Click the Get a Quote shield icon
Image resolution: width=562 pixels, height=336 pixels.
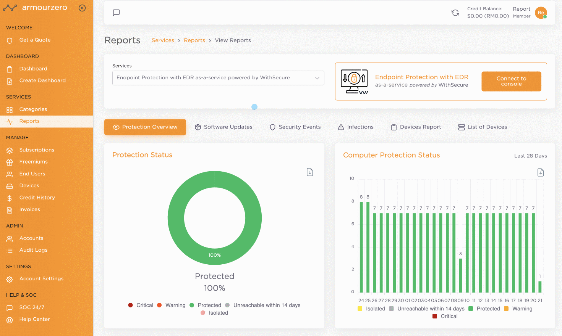[10, 40]
